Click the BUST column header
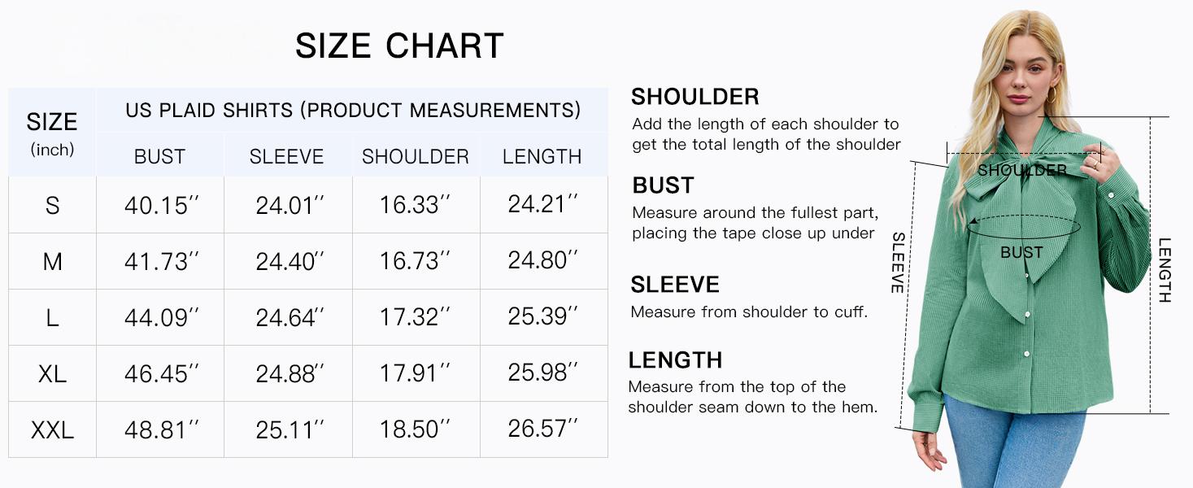This screenshot has height=488, width=1193. [159, 157]
